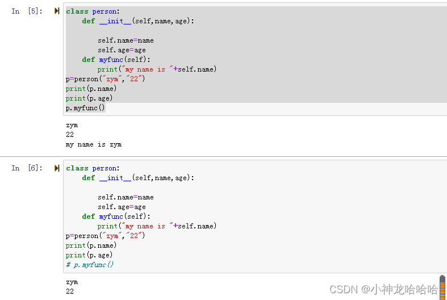Click the 'zym' output of cell 6

[72, 282]
